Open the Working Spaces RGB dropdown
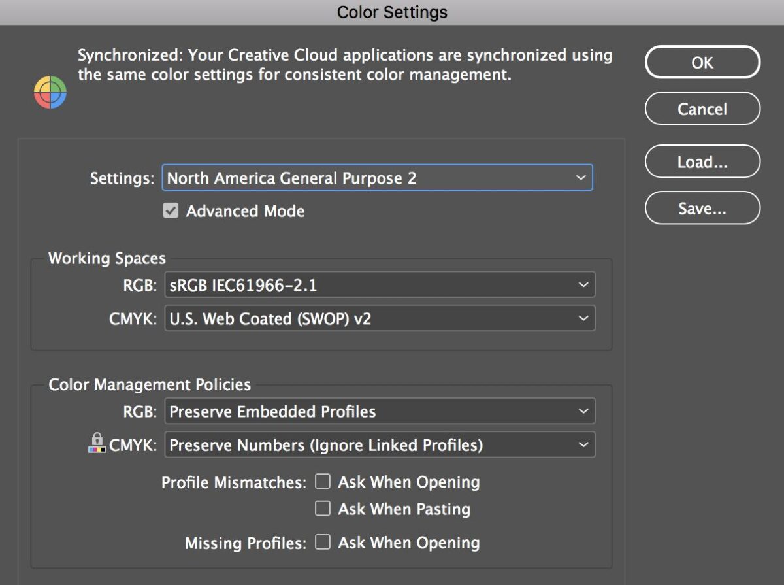Viewport: 784px width, 585px height. click(x=380, y=285)
